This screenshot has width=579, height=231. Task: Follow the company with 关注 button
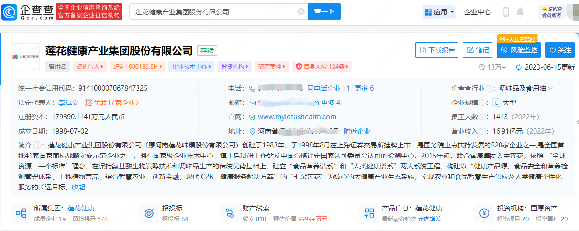coord(560,50)
